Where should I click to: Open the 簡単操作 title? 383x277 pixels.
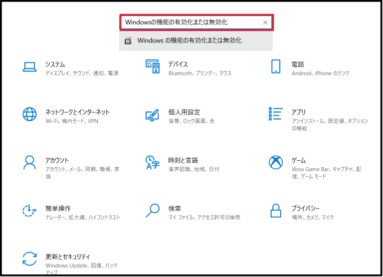tap(58, 208)
